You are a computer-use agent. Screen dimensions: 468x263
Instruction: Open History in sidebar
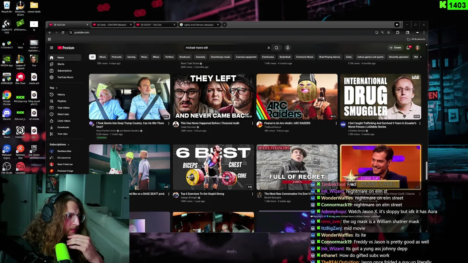[64, 95]
